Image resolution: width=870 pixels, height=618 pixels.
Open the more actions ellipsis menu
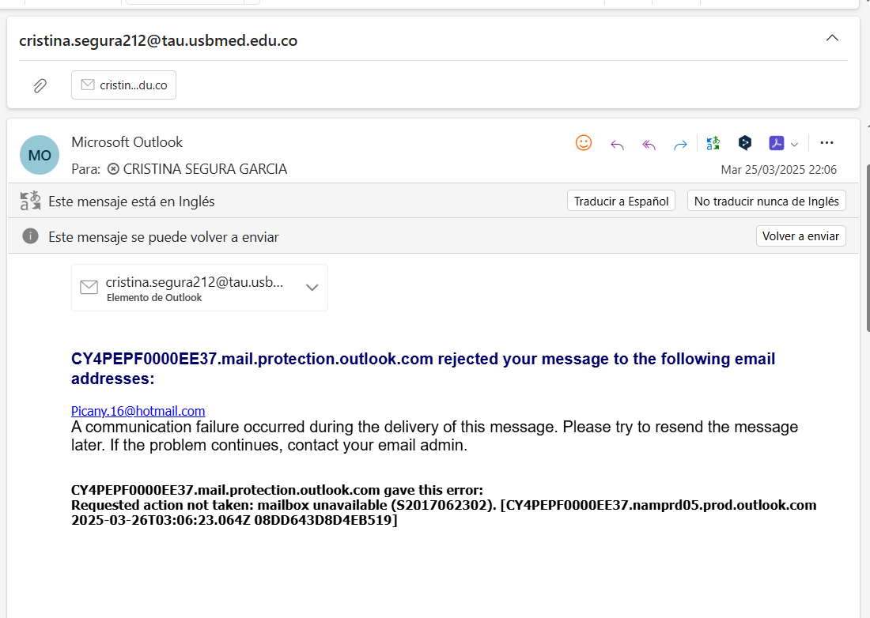tap(826, 143)
